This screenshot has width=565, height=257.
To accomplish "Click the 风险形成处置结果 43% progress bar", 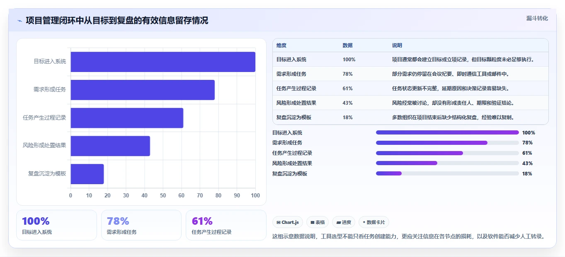I will tap(447, 163).
